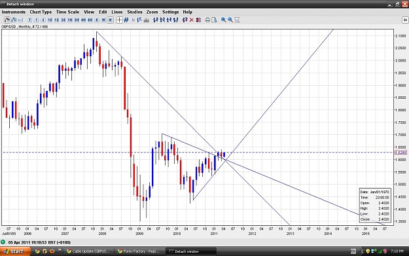Select the fourth line drawing tool
This screenshot has width=409, height=256.
pos(176,20)
